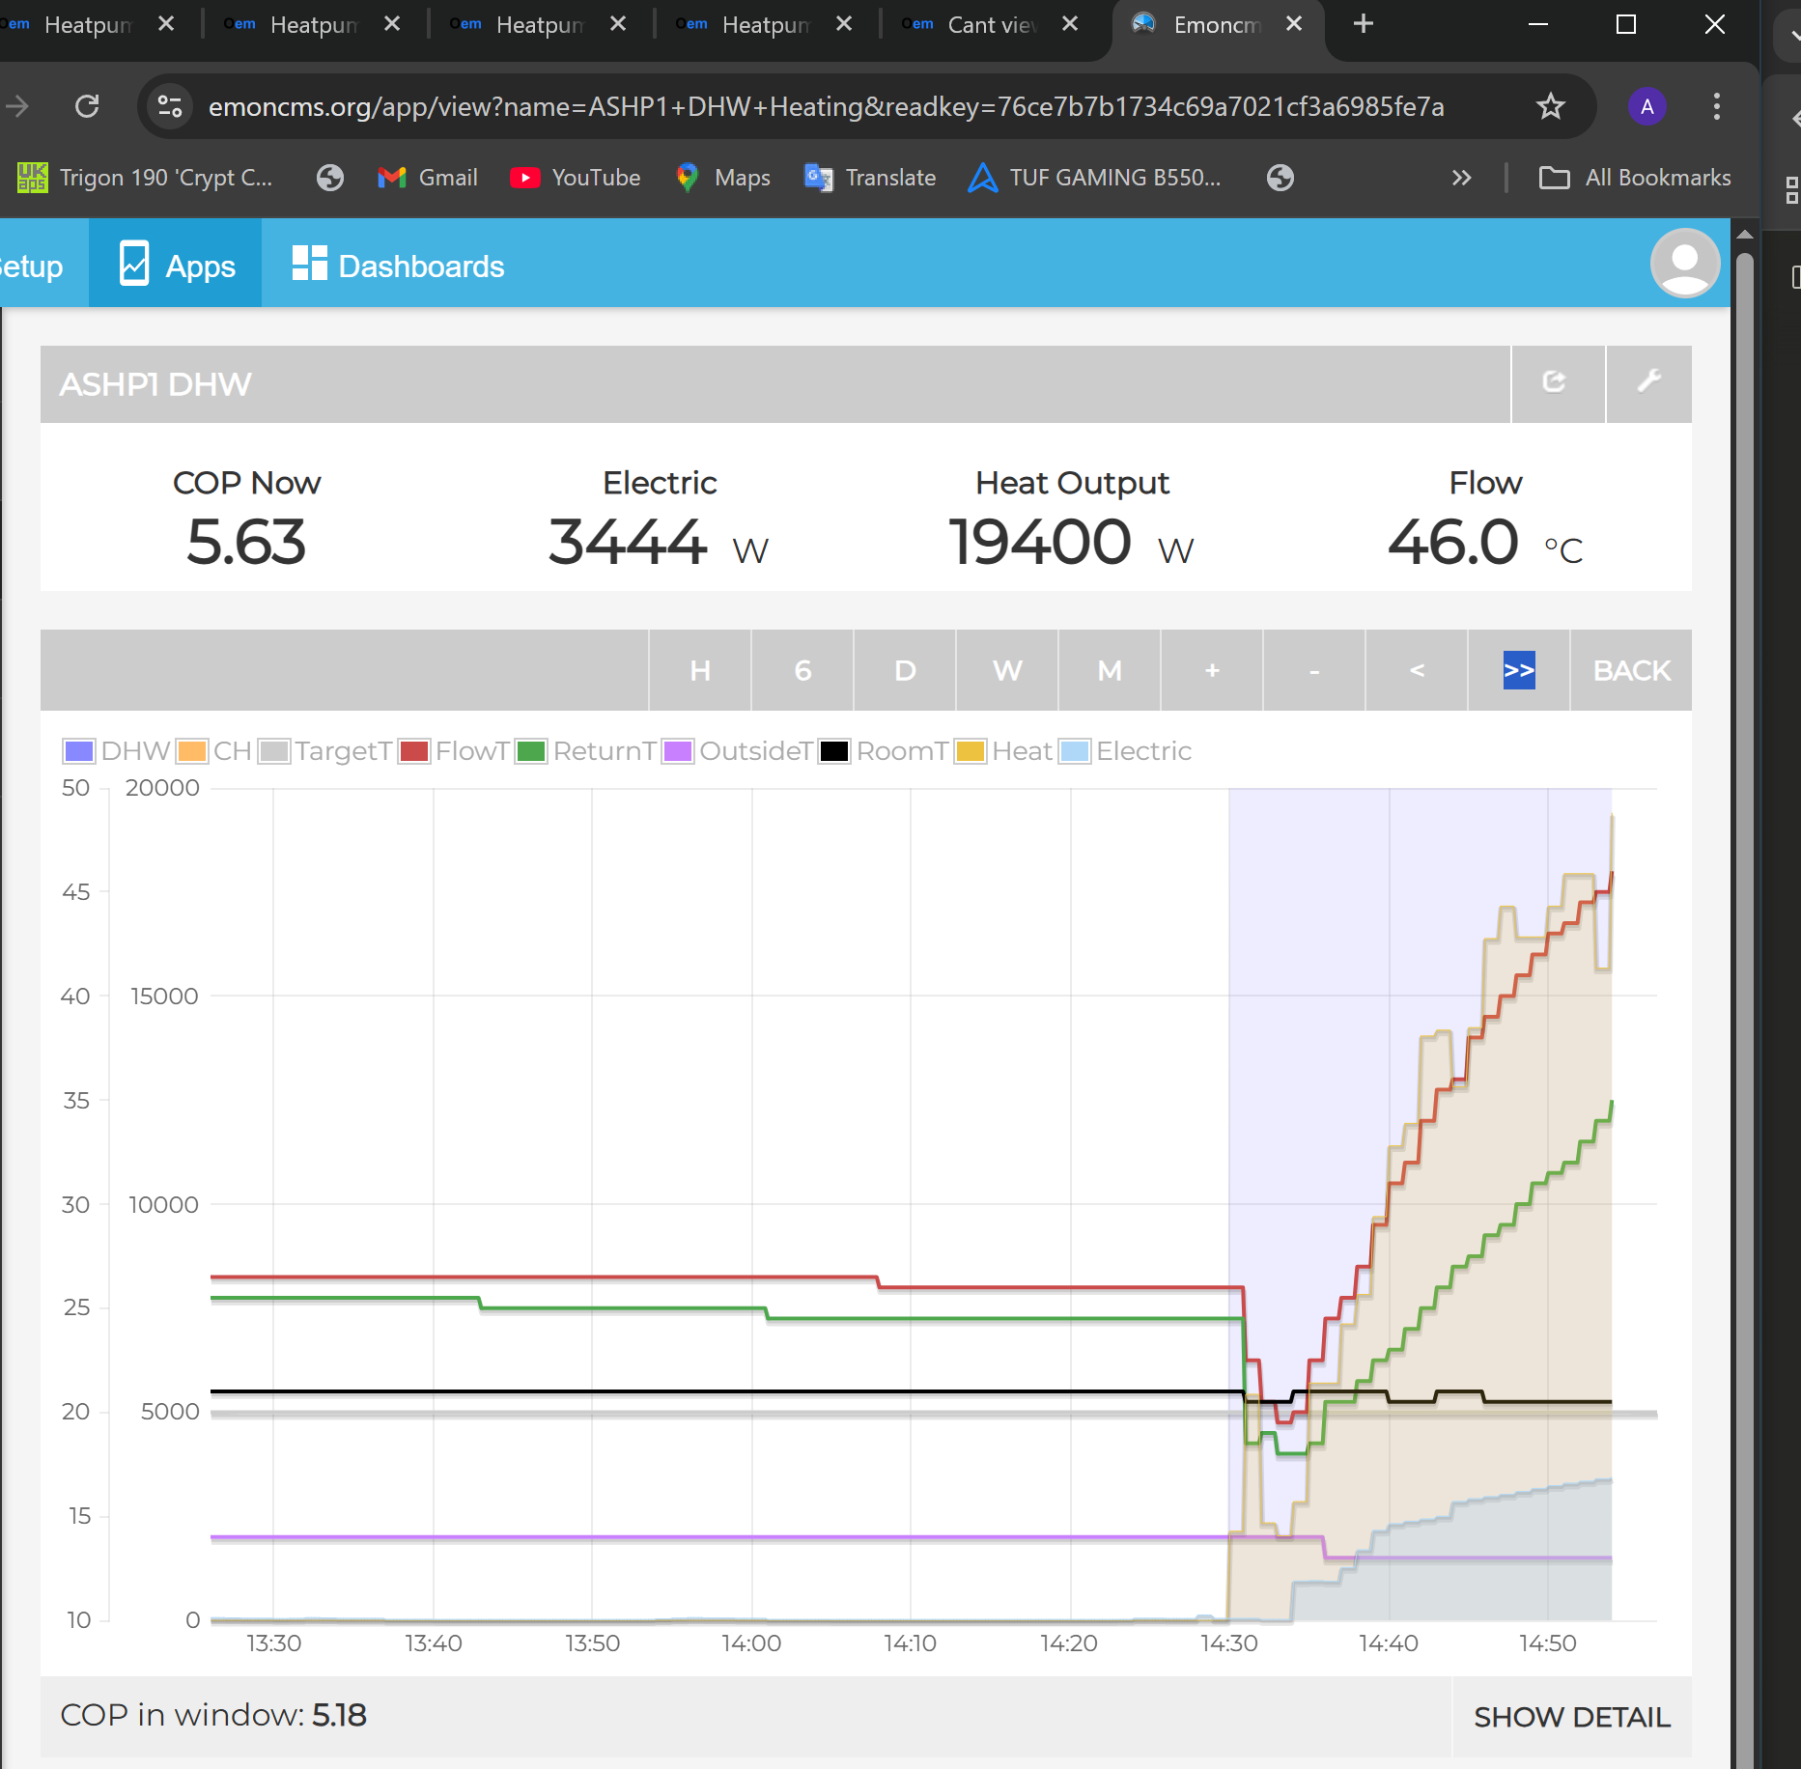This screenshot has width=1801, height=1769.
Task: Bookmark this page with the star icon
Action: (1550, 106)
